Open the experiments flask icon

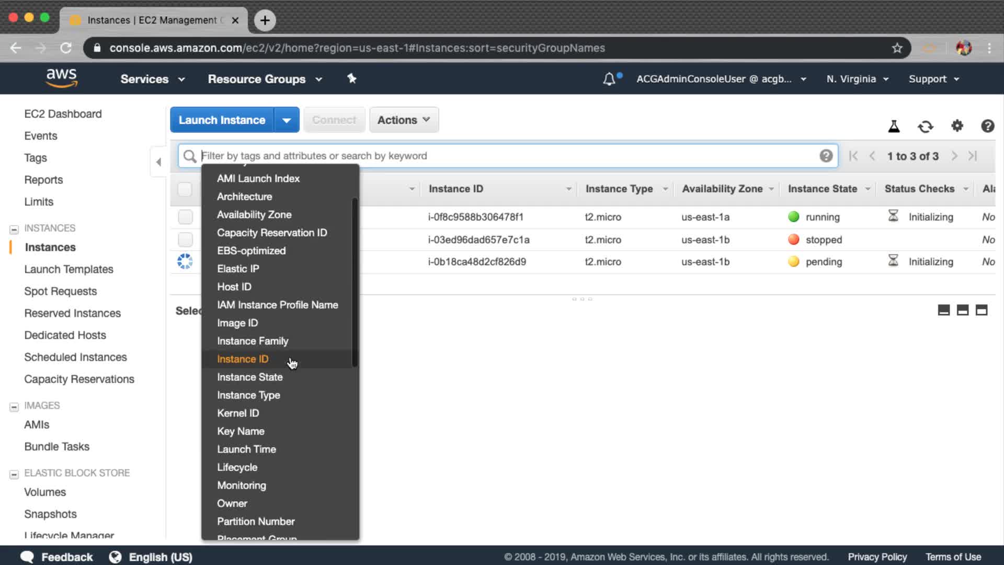point(894,126)
